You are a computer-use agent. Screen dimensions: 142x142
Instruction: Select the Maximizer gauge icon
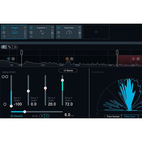pos(69,33)
